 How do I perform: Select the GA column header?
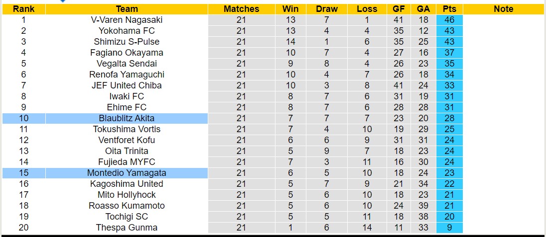[x=423, y=9]
